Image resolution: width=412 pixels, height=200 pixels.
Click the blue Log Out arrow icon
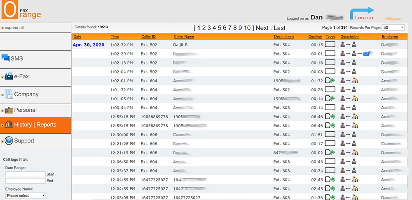[362, 13]
